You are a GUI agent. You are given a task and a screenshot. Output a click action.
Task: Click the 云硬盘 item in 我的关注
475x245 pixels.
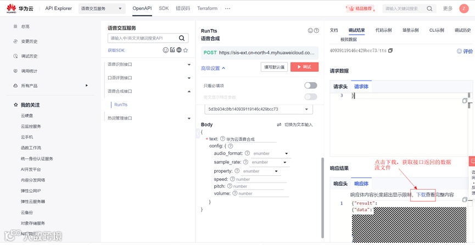coord(27,116)
